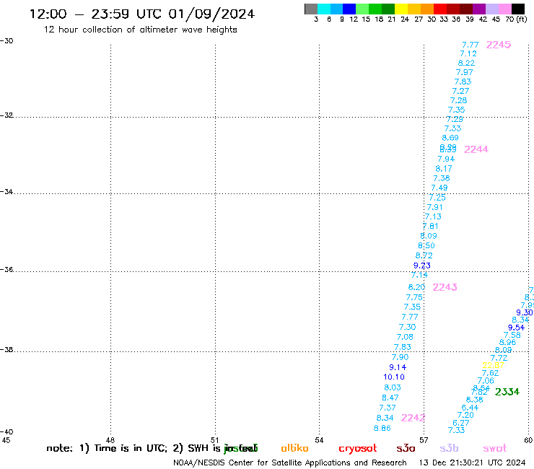Click the 'swot' satellite legend label
The width and height of the screenshot is (534, 469).
pyautogui.click(x=495, y=449)
